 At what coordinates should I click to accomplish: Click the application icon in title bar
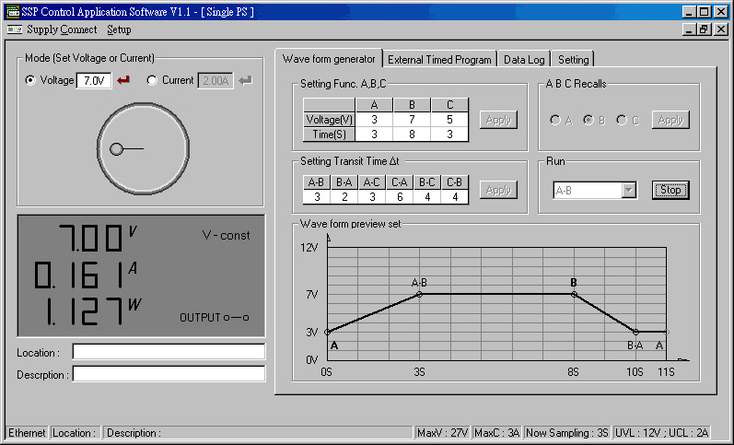tap(13, 12)
